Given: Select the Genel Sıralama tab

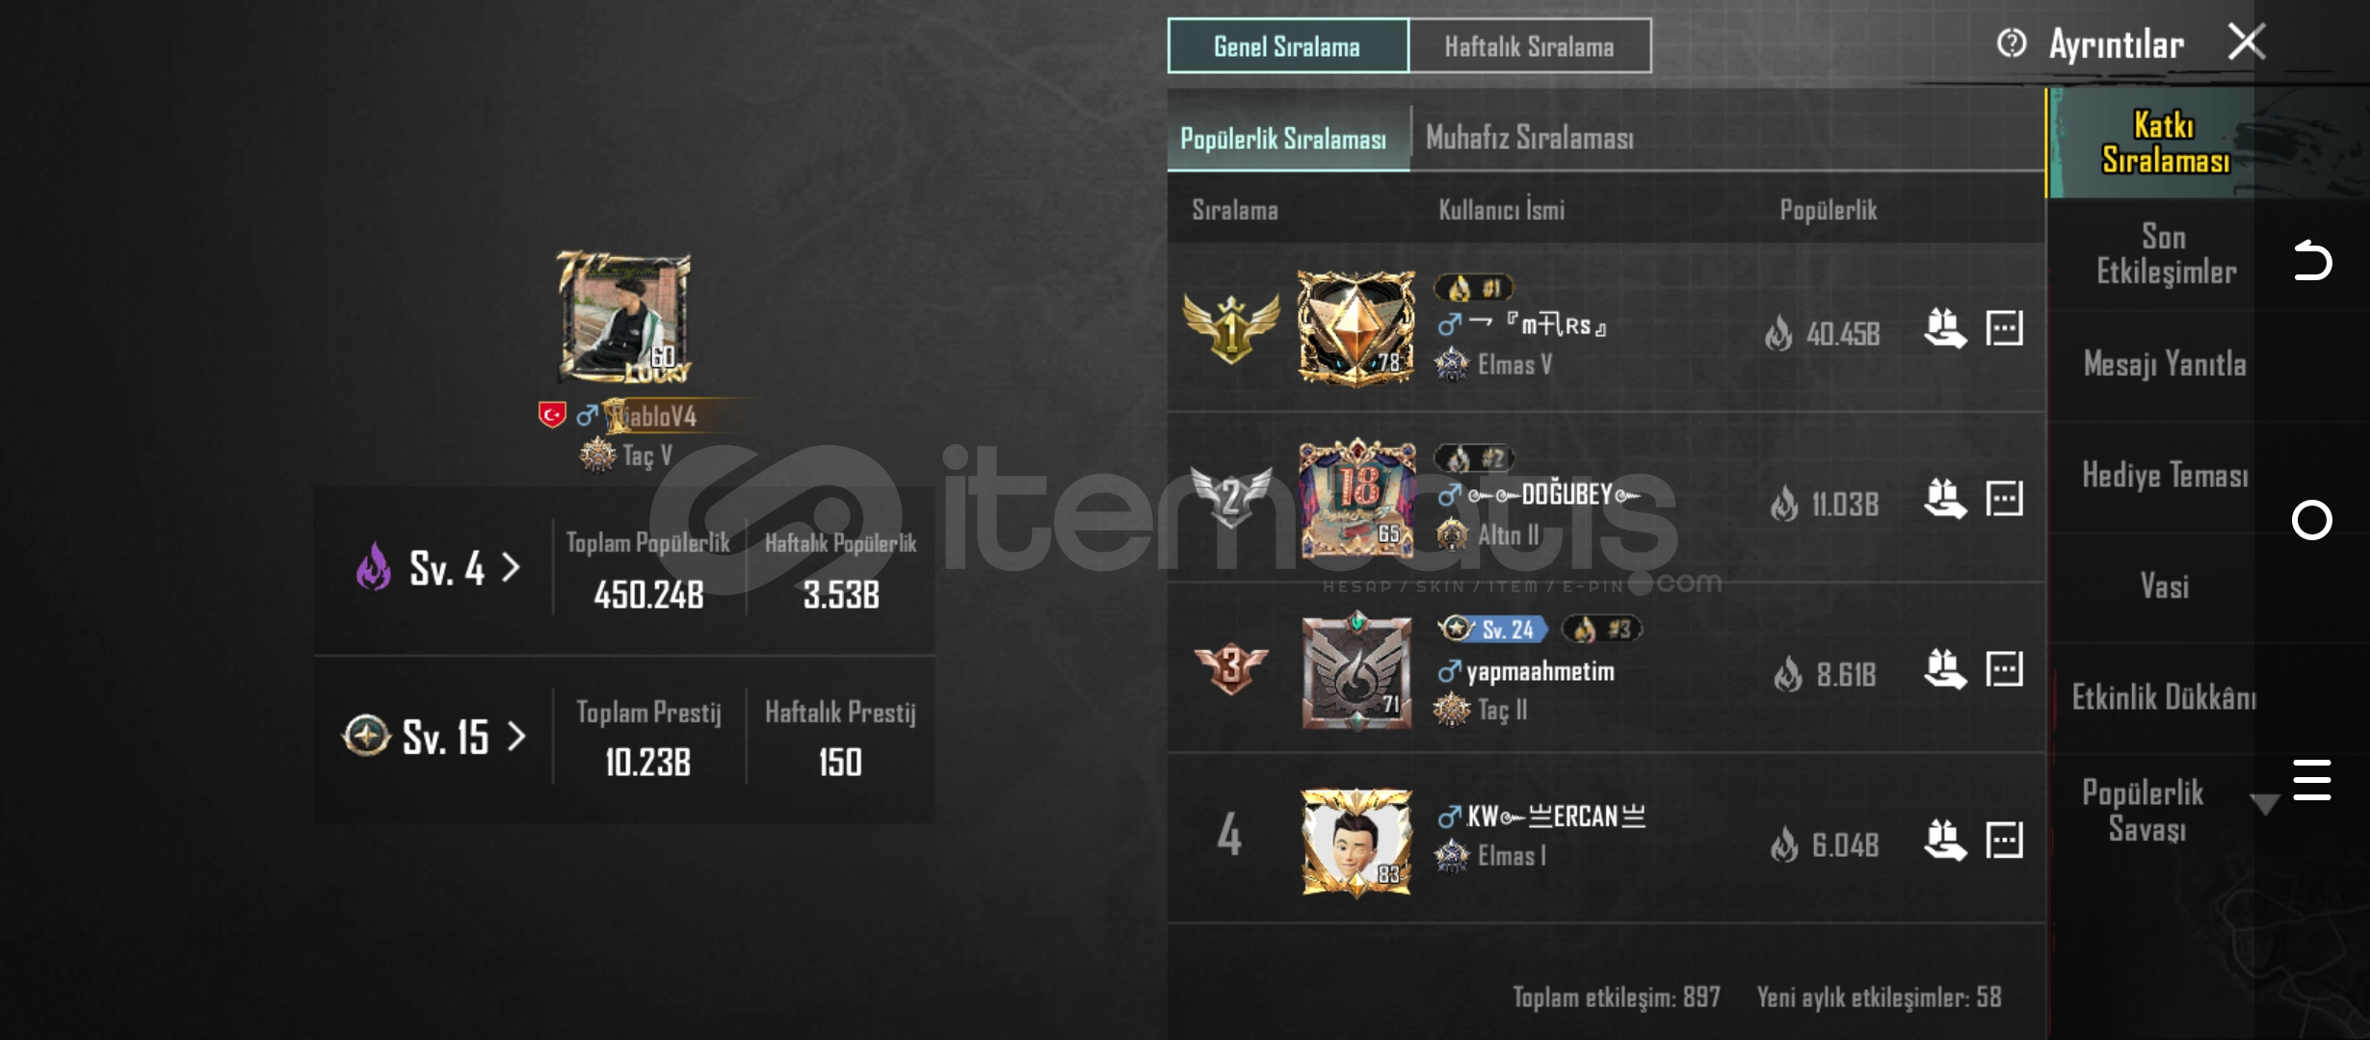Looking at the screenshot, I should 1288,46.
